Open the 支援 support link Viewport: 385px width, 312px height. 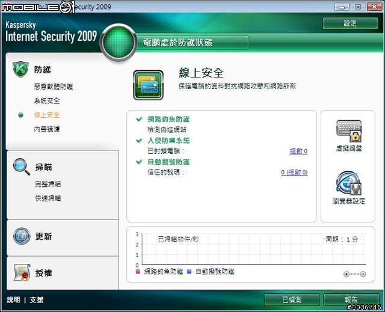(x=37, y=300)
